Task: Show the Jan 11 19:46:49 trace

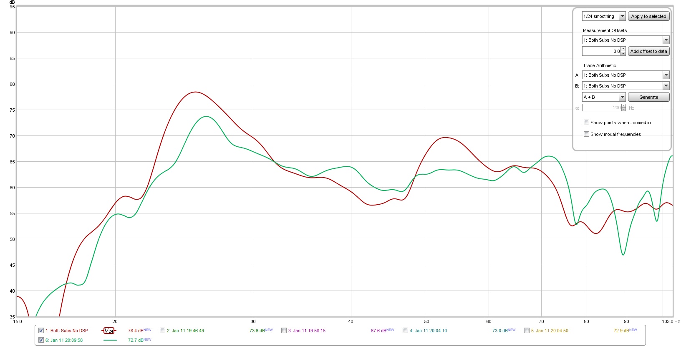Action: pos(162,331)
